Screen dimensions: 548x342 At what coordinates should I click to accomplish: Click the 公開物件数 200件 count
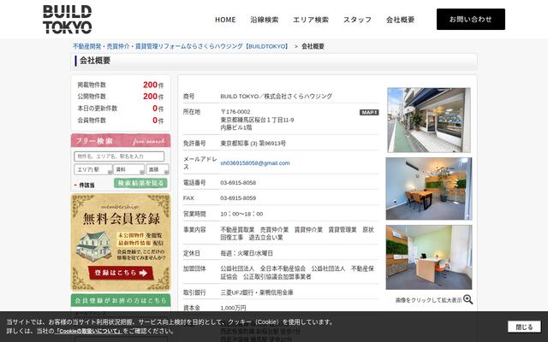tap(121, 97)
